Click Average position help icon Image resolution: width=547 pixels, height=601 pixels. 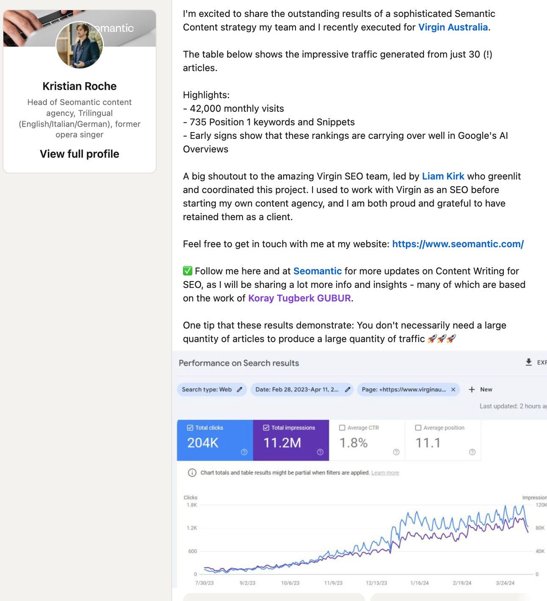[472, 452]
